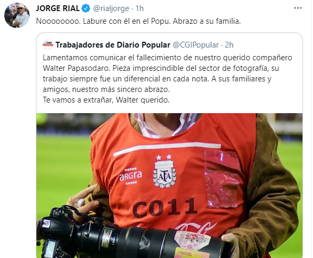
Task: Click the 1h tweet timestamp
Action: [139, 8]
